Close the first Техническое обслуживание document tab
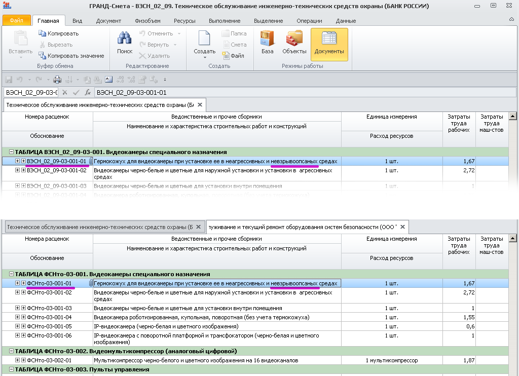Image resolution: width=519 pixels, height=376 pixels. tap(200, 105)
